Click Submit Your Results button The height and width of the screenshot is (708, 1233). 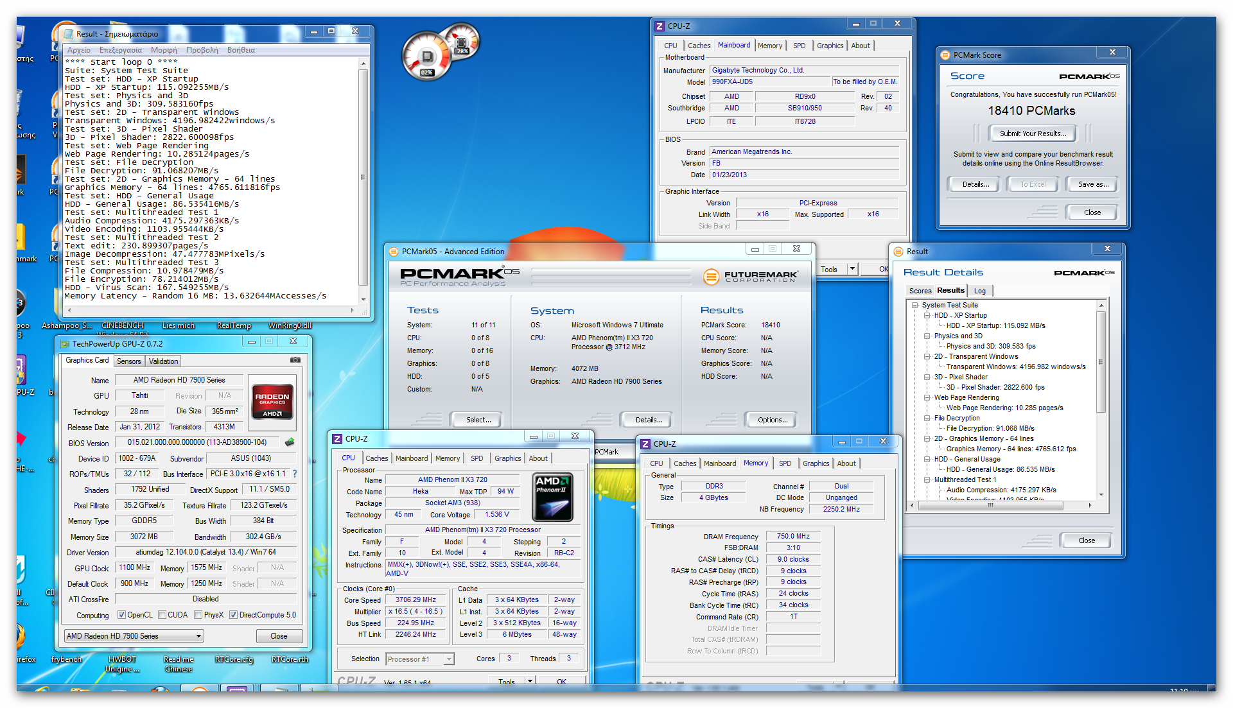point(1032,134)
